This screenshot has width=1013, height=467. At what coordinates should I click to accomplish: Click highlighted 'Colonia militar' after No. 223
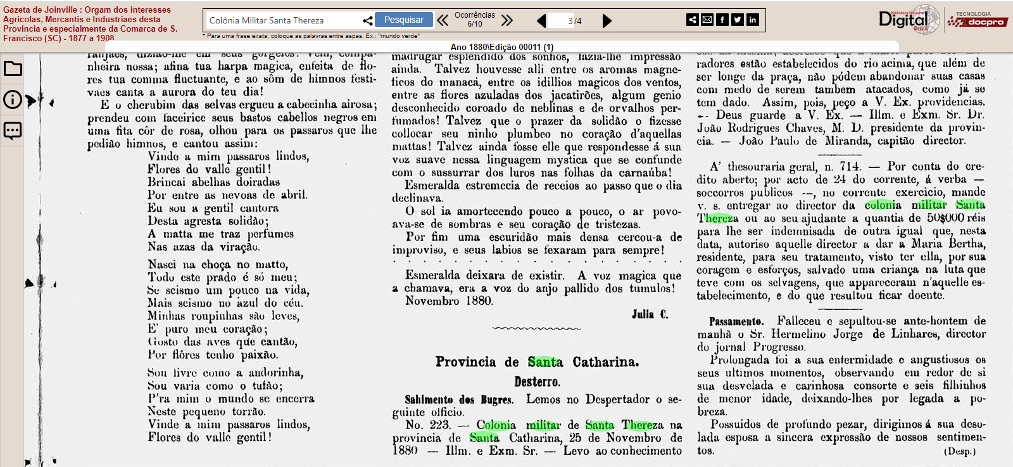point(519,425)
